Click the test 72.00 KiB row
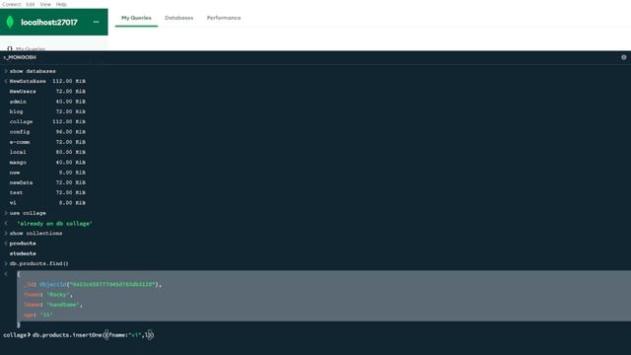Image resolution: width=631 pixels, height=355 pixels. pos(47,193)
